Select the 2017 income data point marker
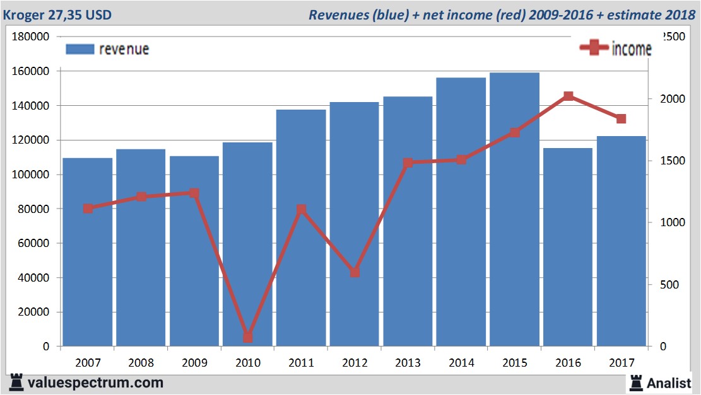The image size is (701, 395). [x=621, y=119]
